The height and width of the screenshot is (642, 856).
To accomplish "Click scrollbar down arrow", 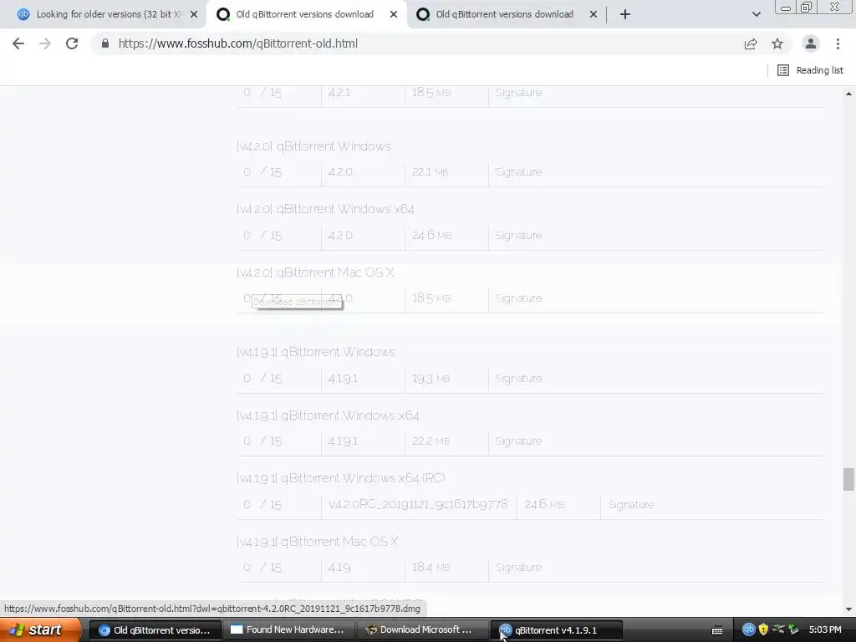I will click(x=848, y=609).
